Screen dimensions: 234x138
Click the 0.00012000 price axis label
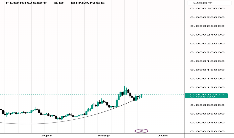(207, 87)
